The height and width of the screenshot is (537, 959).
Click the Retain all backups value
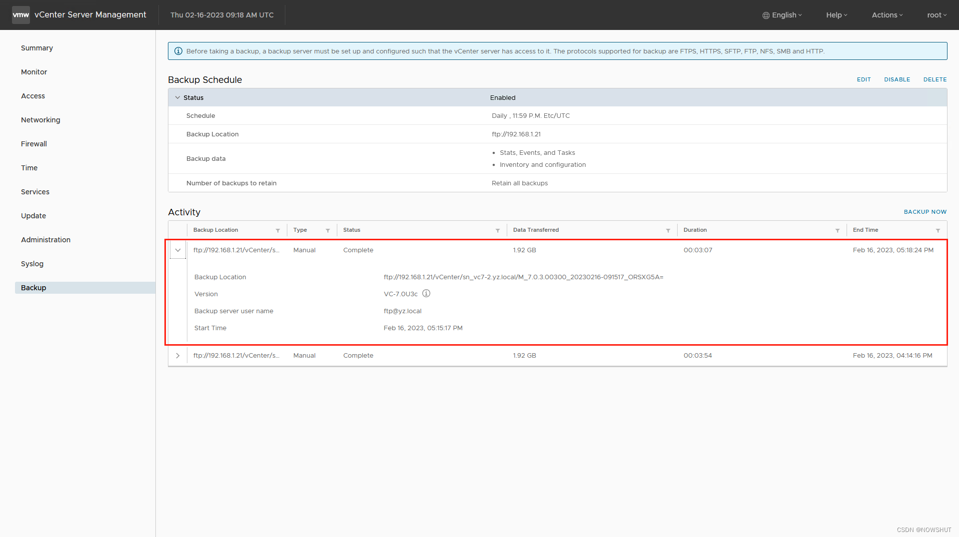click(519, 183)
